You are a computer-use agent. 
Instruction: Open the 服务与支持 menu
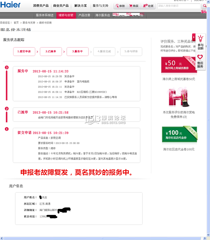point(100,6)
